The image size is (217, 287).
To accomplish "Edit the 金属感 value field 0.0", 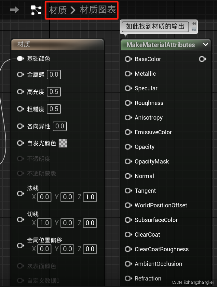I will point(54,74).
